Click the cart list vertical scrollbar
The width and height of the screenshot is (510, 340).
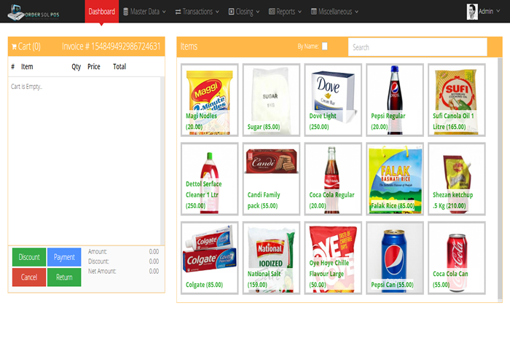click(162, 161)
